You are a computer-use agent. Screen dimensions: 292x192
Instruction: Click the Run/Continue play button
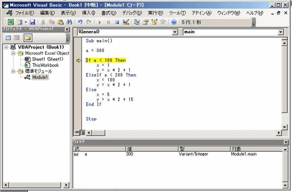(100, 22)
